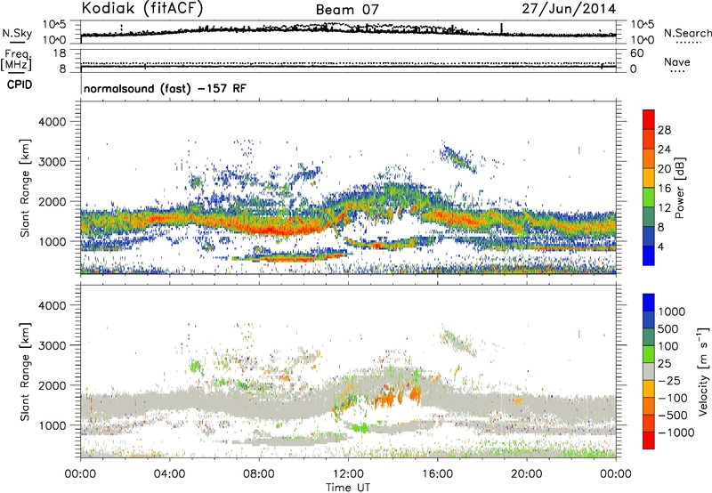Click the red bottom of velocity colorbar

click(649, 440)
